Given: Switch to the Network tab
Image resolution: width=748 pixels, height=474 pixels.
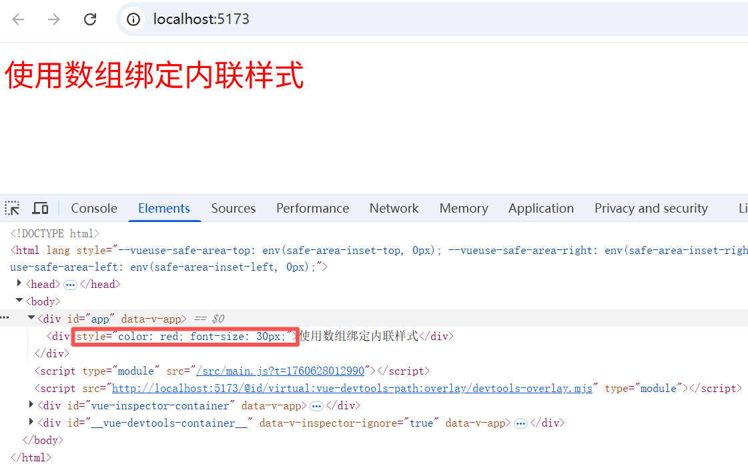Looking at the screenshot, I should click(x=394, y=208).
